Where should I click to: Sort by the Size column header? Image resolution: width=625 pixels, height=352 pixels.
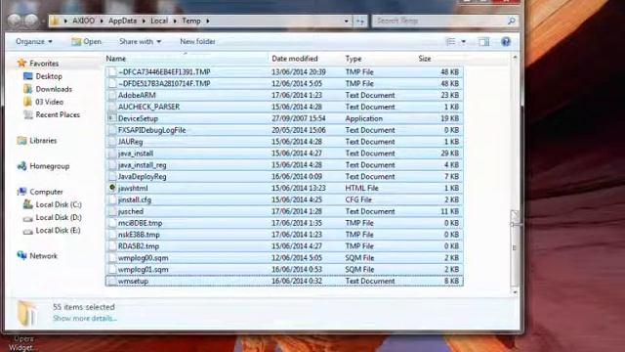click(x=438, y=59)
